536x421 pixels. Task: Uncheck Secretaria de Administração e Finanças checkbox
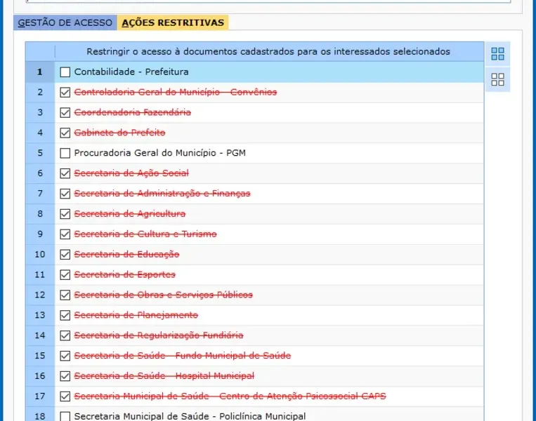pos(65,194)
